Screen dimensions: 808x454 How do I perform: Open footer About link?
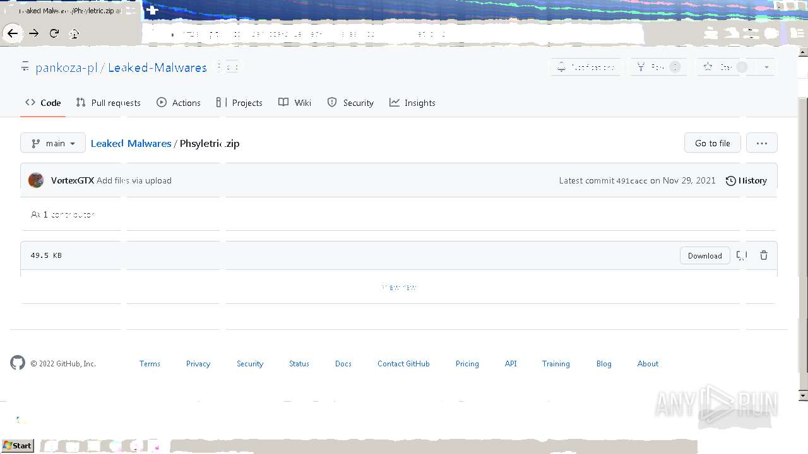coord(648,364)
